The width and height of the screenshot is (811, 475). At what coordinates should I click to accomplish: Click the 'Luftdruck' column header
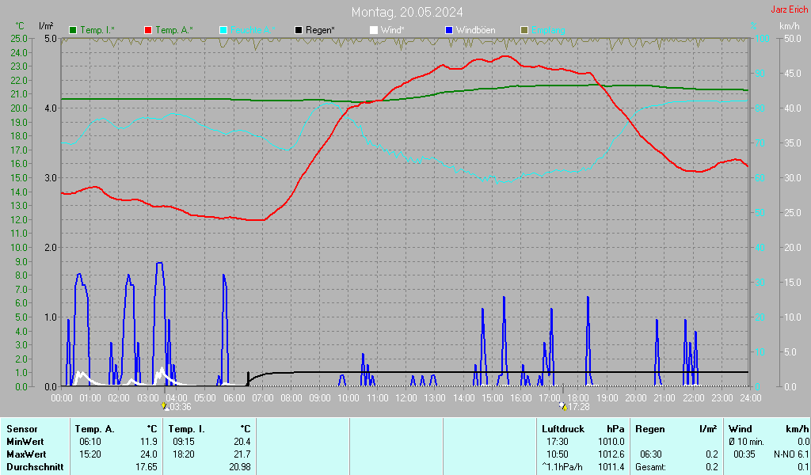point(563,429)
